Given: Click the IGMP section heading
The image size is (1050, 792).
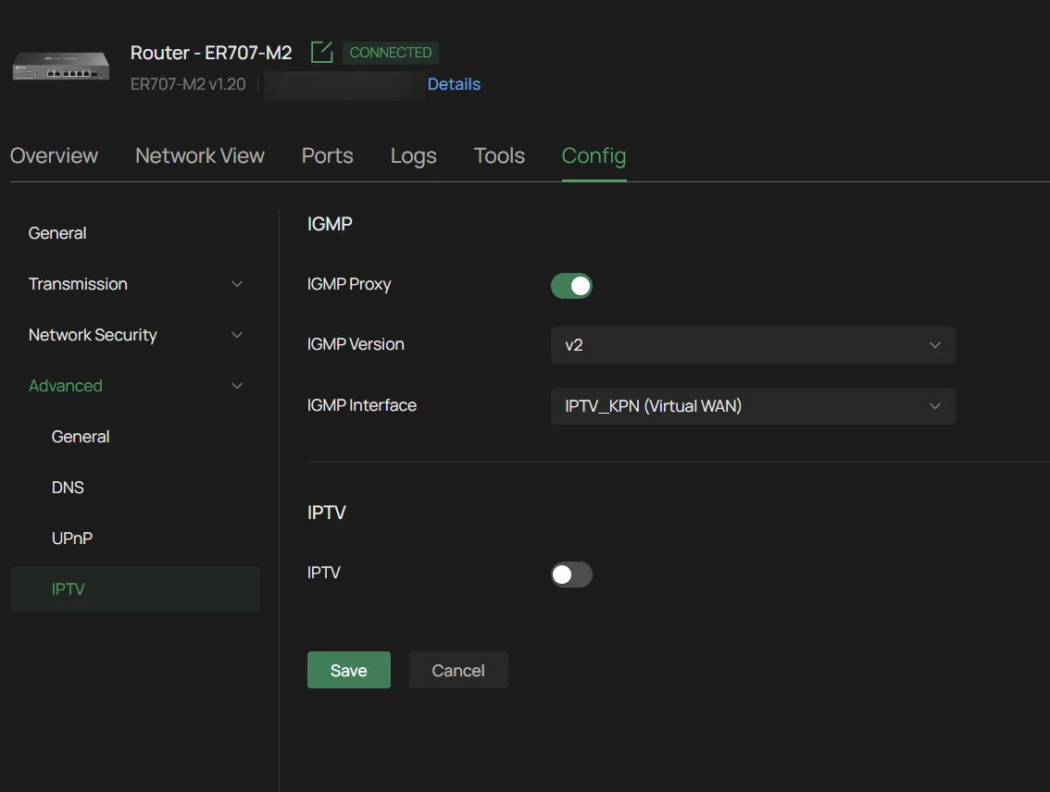Looking at the screenshot, I should click(330, 223).
